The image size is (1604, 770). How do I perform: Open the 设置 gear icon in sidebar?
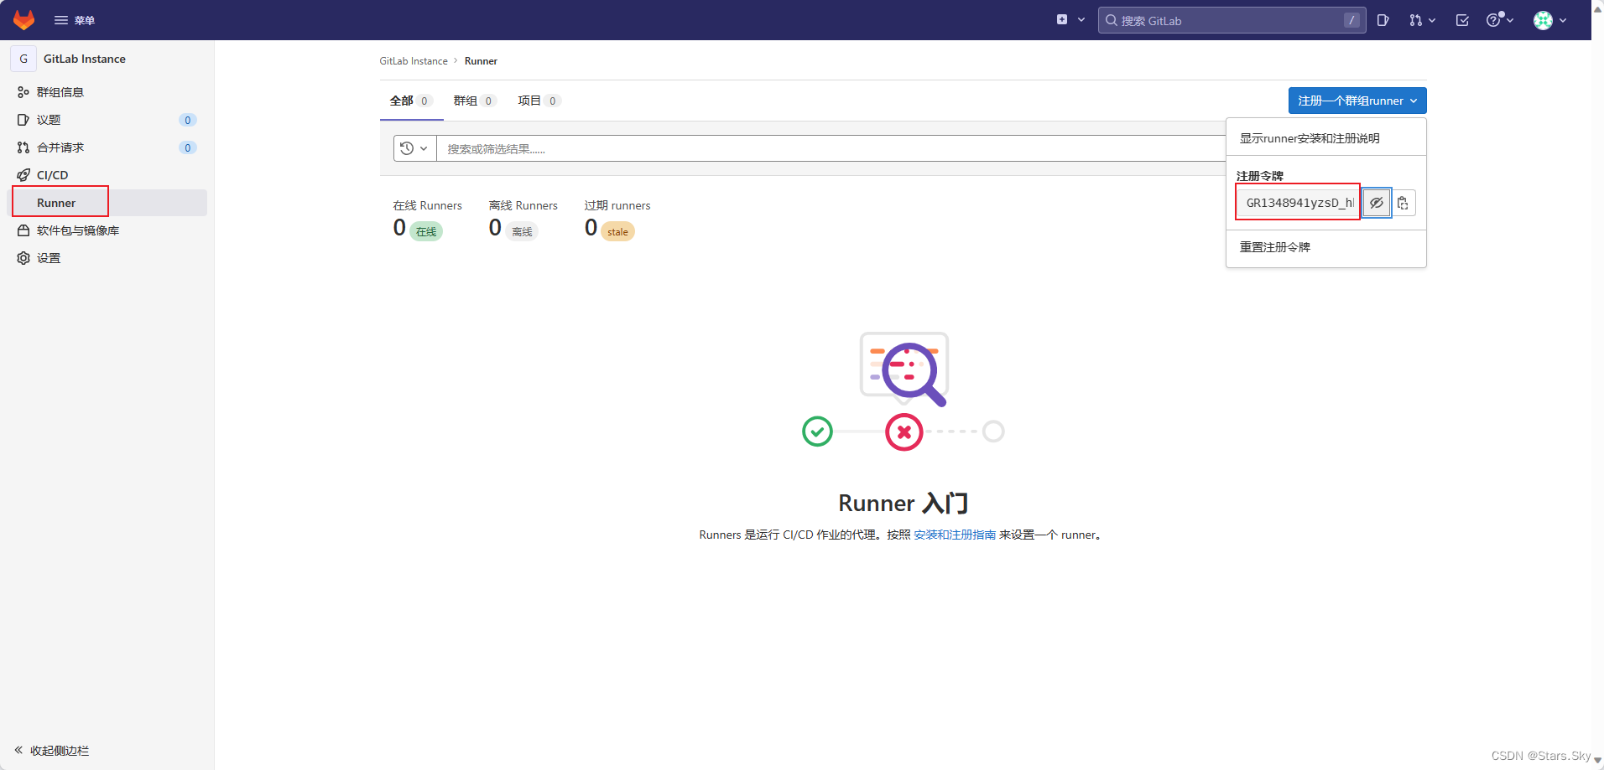(x=49, y=257)
